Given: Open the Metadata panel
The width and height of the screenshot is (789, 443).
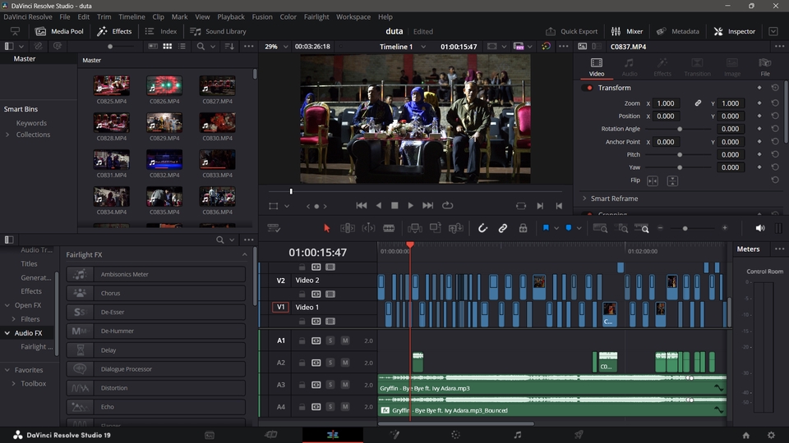Looking at the screenshot, I should 678,31.
